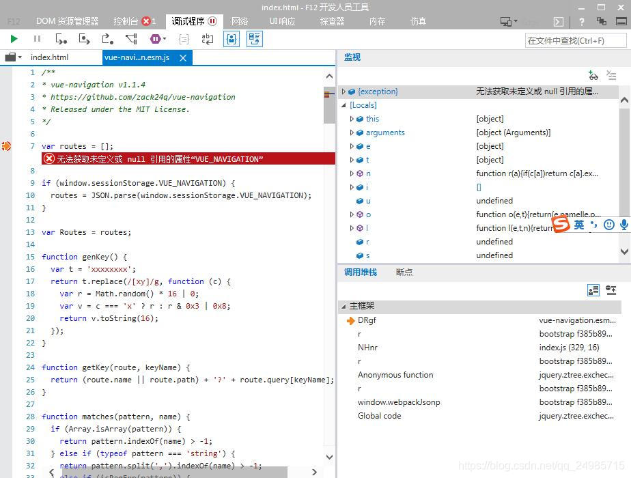Click the word wrap icon in toolbar
This screenshot has height=478, width=631.
click(207, 40)
